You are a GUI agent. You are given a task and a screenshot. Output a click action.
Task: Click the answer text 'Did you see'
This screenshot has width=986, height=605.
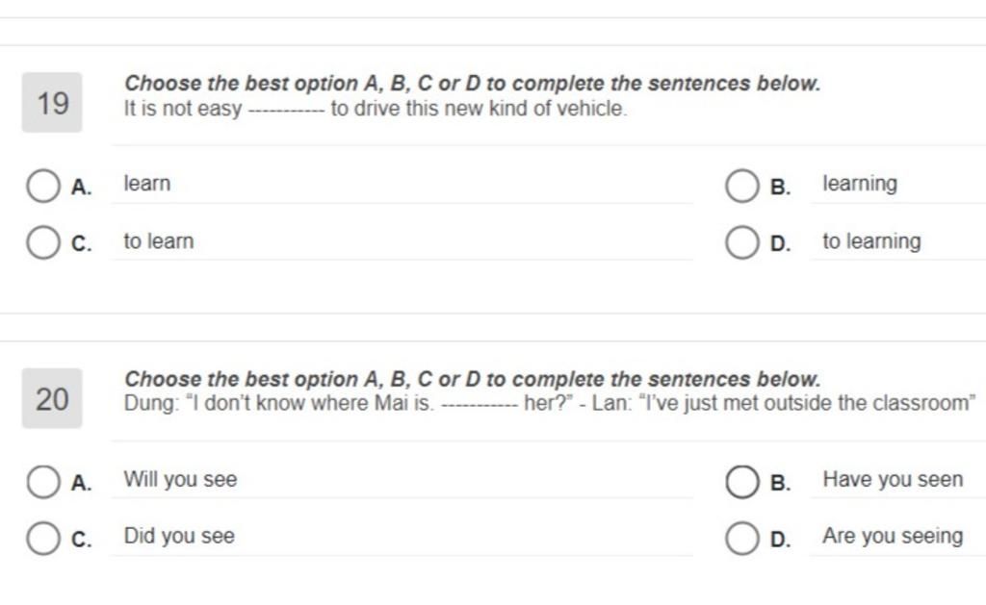point(179,536)
